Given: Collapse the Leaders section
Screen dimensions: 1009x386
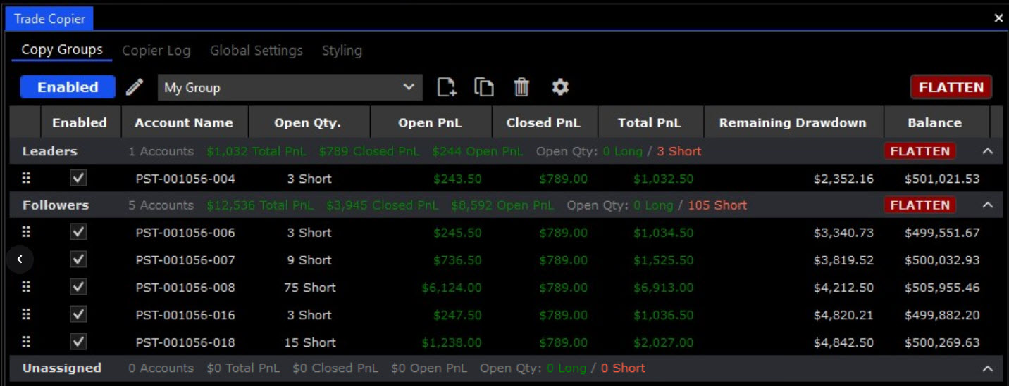Looking at the screenshot, I should (988, 151).
